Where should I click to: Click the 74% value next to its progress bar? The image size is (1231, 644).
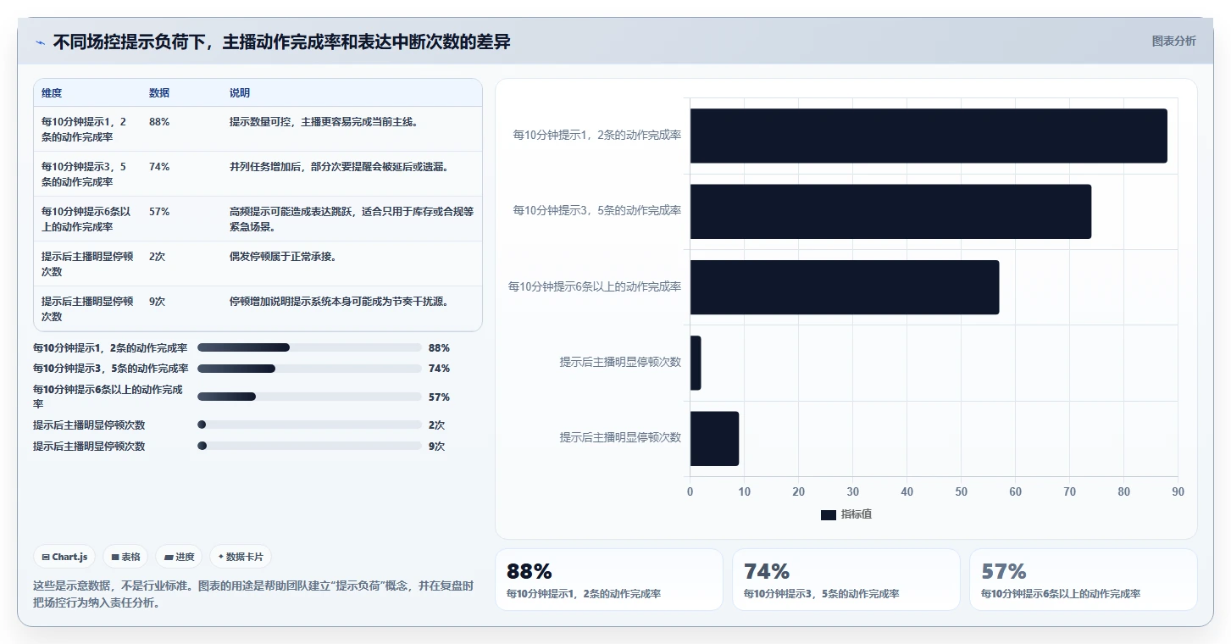[439, 369]
